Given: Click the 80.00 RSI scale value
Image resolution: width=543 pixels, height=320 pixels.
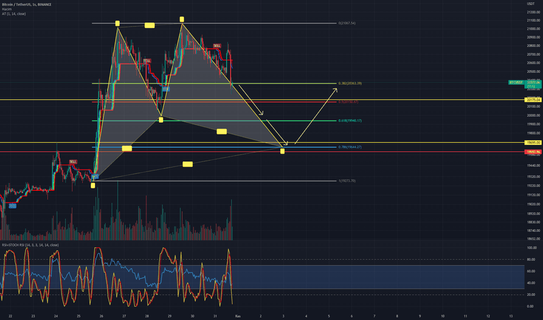Looking at the screenshot, I should tap(531, 259).
